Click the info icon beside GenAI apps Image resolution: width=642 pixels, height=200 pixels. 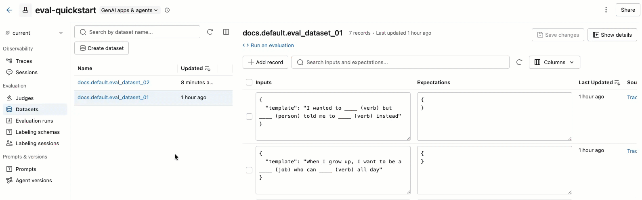click(x=167, y=10)
